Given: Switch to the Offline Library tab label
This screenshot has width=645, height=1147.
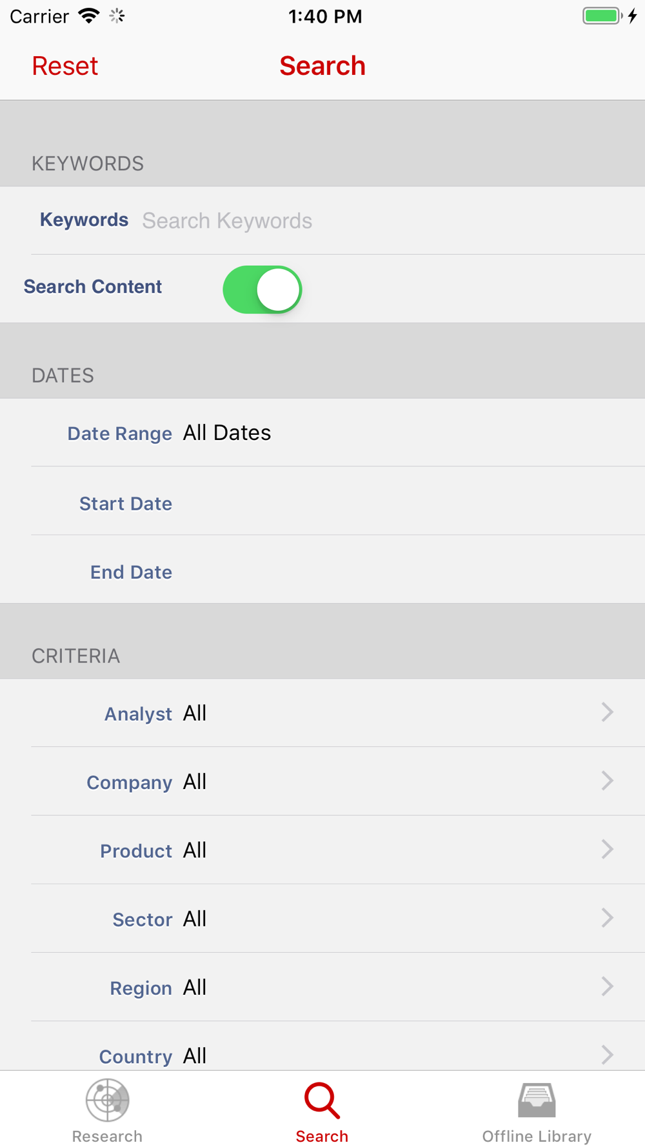Looking at the screenshot, I should pyautogui.click(x=537, y=1136).
